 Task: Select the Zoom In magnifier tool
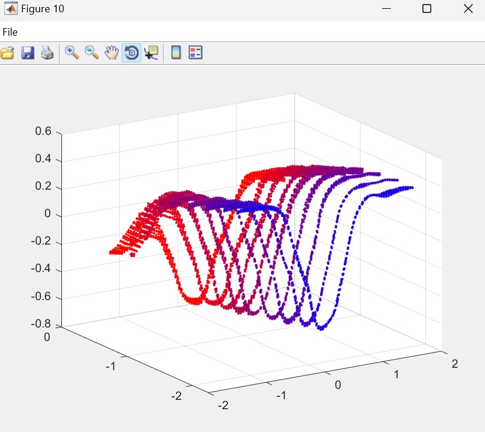[x=72, y=53]
